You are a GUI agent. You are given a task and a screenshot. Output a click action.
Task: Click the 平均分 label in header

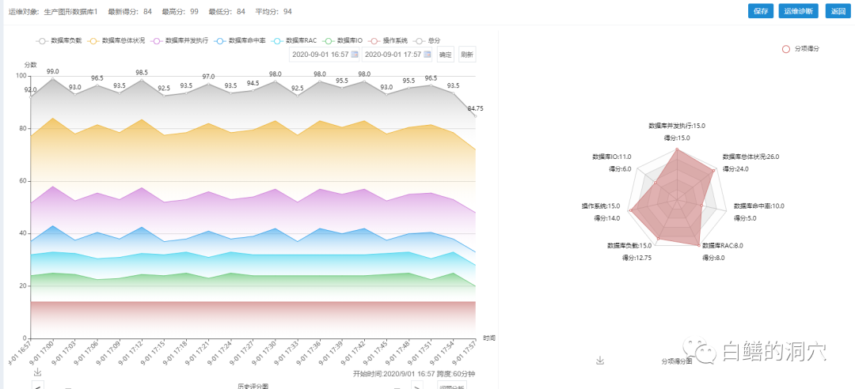click(x=266, y=11)
